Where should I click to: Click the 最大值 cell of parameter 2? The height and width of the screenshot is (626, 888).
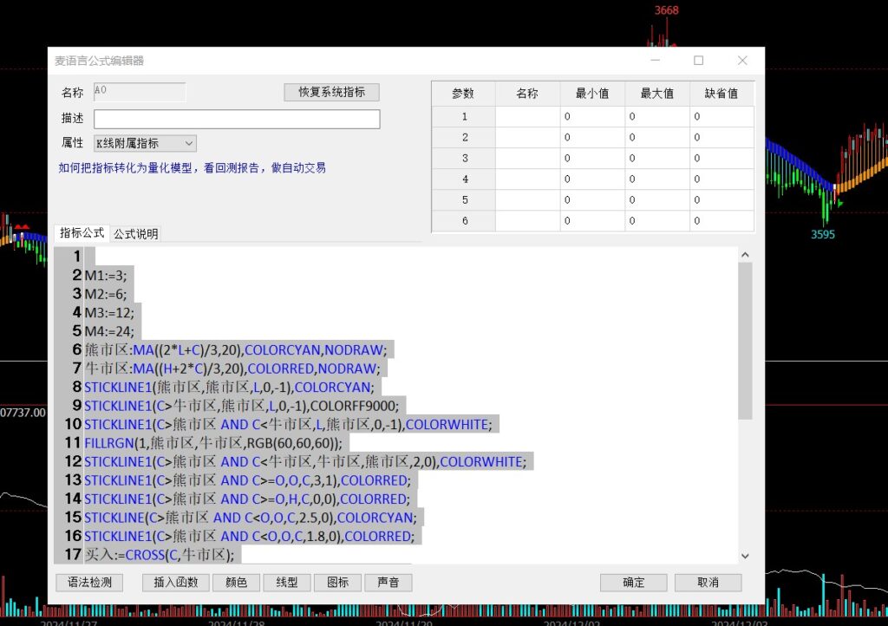point(657,138)
